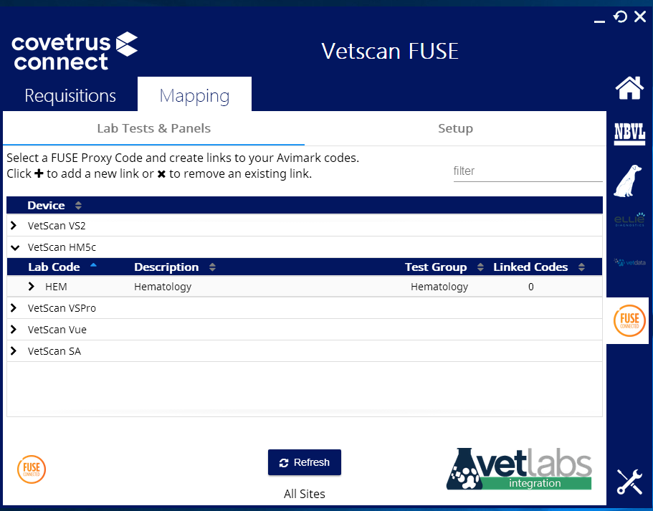The width and height of the screenshot is (653, 511).
Task: Click the Covetrus Connect logo
Action: click(75, 51)
